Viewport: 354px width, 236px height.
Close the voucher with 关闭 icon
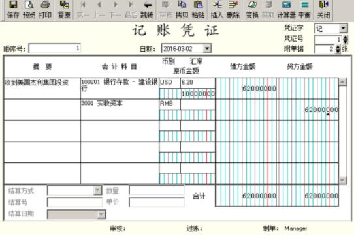click(323, 9)
